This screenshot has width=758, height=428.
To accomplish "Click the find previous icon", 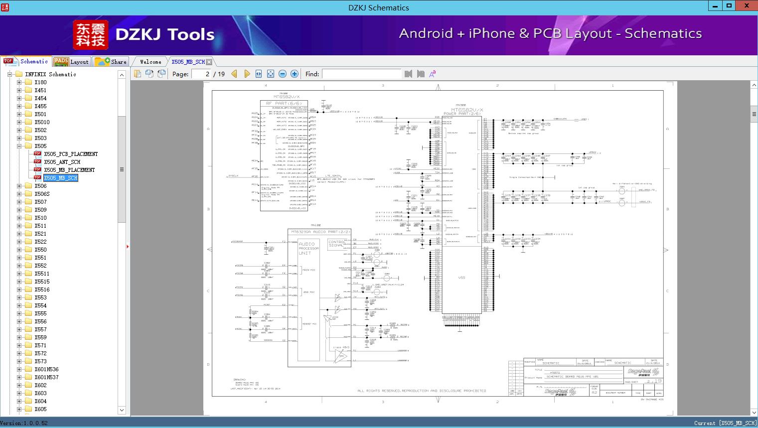I will click(x=409, y=74).
